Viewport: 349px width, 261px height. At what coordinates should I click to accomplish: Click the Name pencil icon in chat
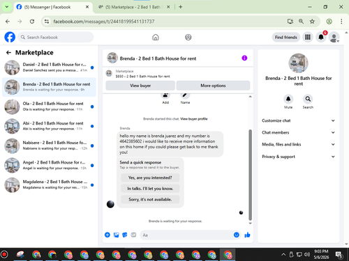coord(185,95)
